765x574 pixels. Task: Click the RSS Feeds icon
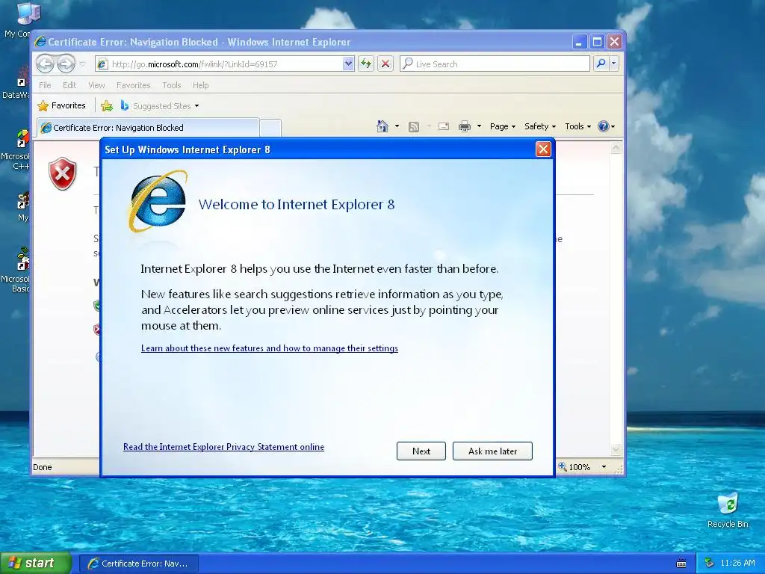[x=414, y=127]
